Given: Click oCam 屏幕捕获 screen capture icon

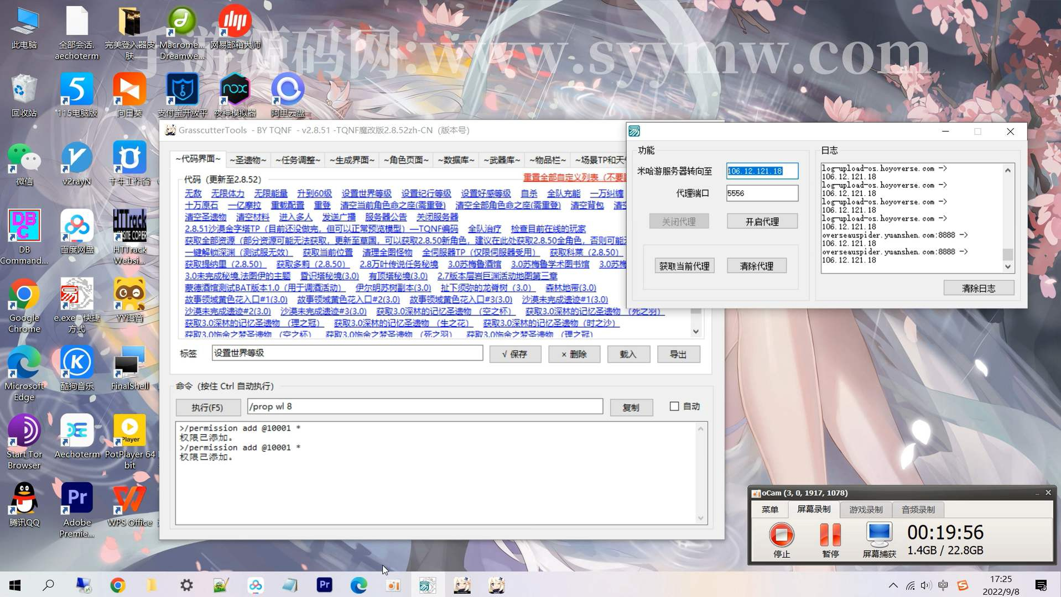Looking at the screenshot, I should point(879,540).
